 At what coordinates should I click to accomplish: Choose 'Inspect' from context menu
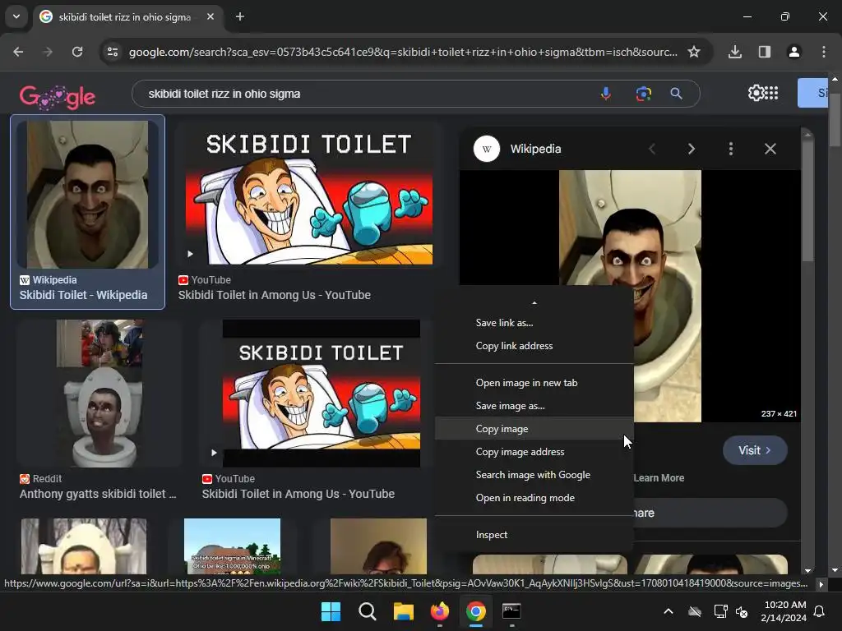tap(534, 534)
